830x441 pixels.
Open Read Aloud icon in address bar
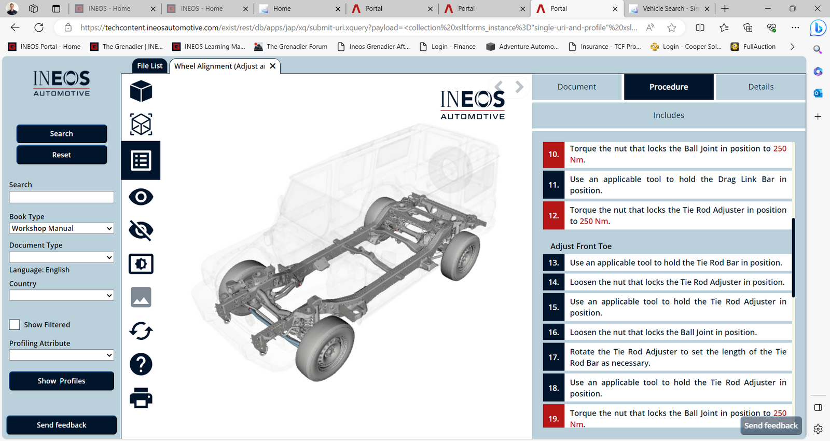[650, 27]
